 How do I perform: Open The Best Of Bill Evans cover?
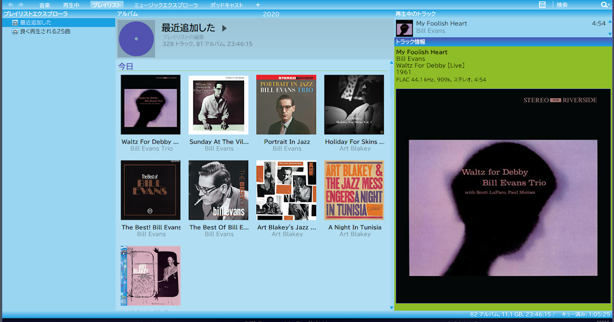point(218,190)
